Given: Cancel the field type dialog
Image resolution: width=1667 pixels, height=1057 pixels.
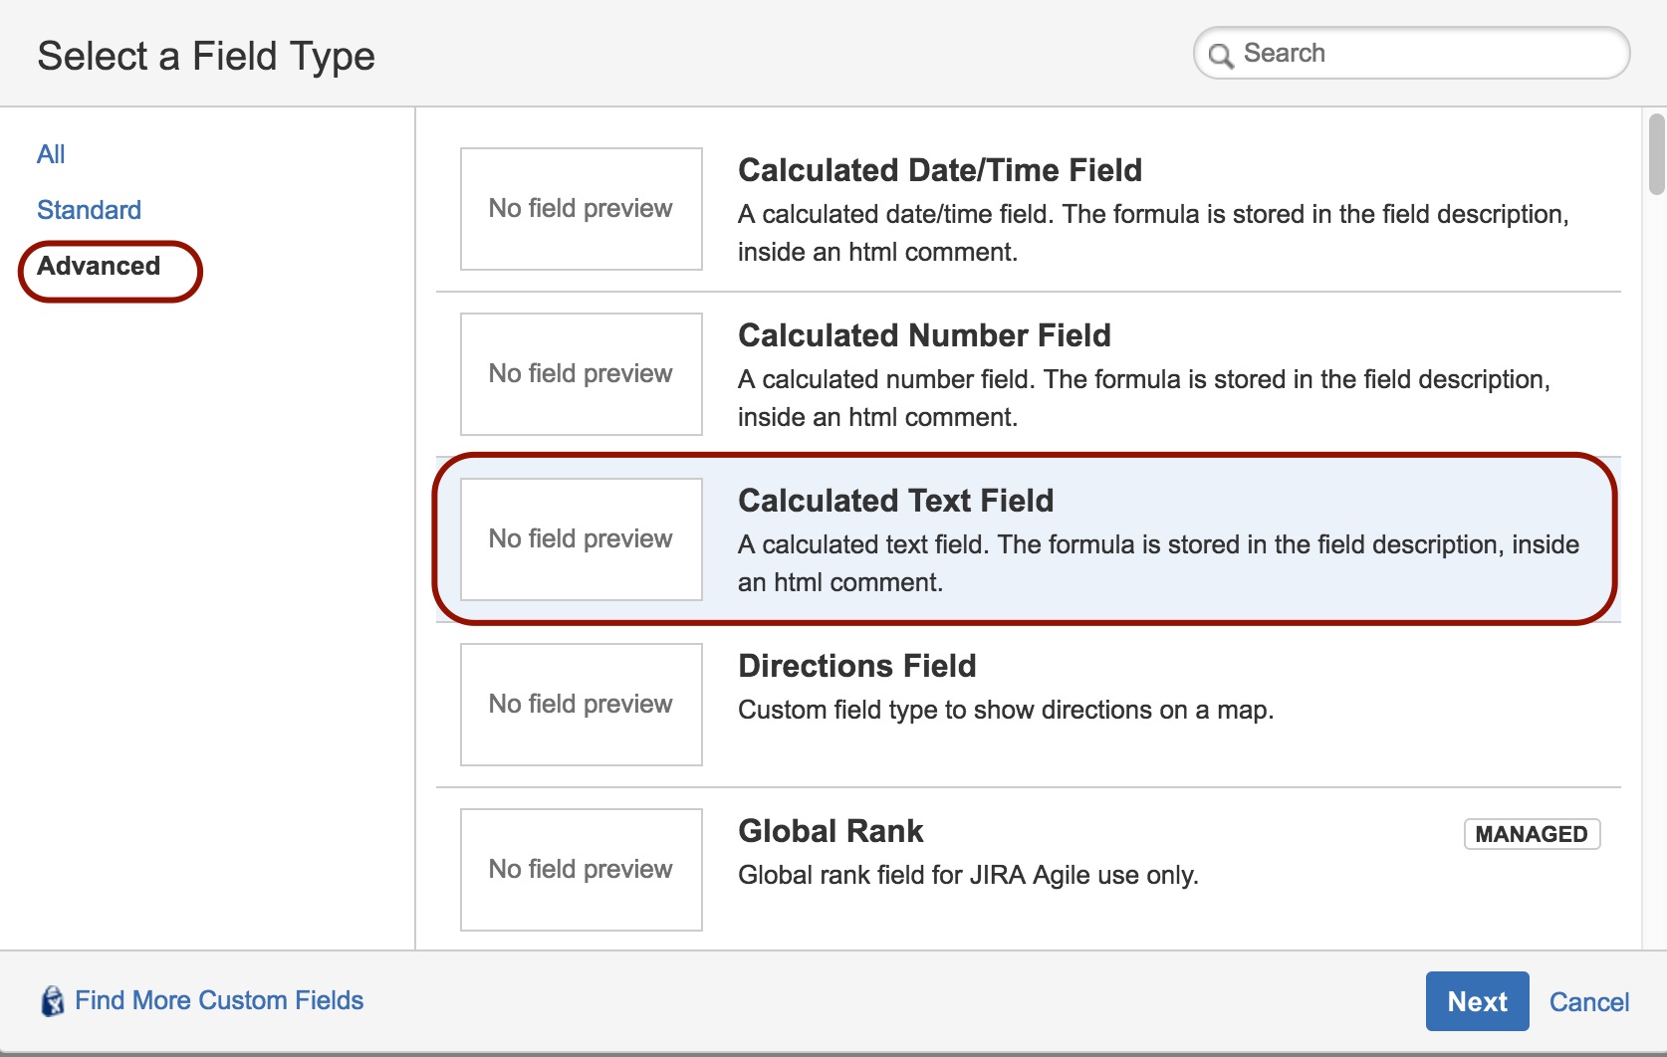Looking at the screenshot, I should [1588, 1002].
